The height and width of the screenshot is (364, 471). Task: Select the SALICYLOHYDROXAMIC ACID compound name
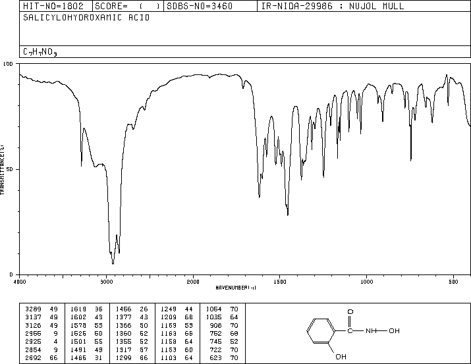[86, 18]
